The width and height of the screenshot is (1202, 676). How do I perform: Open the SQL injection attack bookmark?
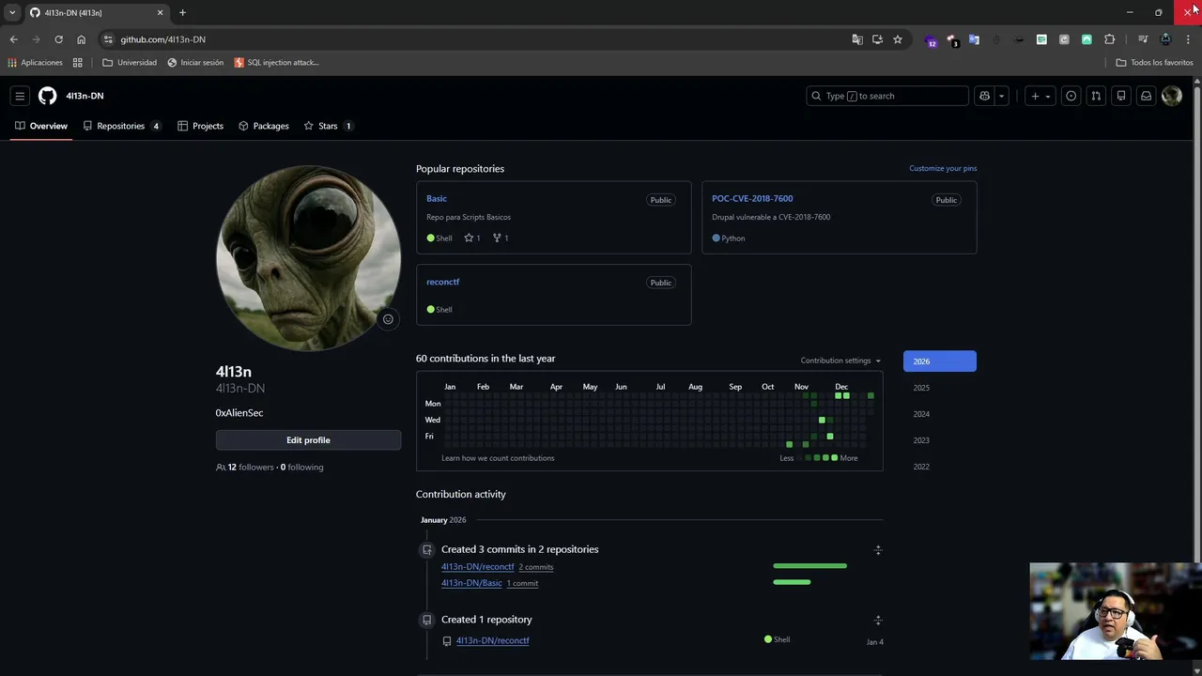coord(276,63)
